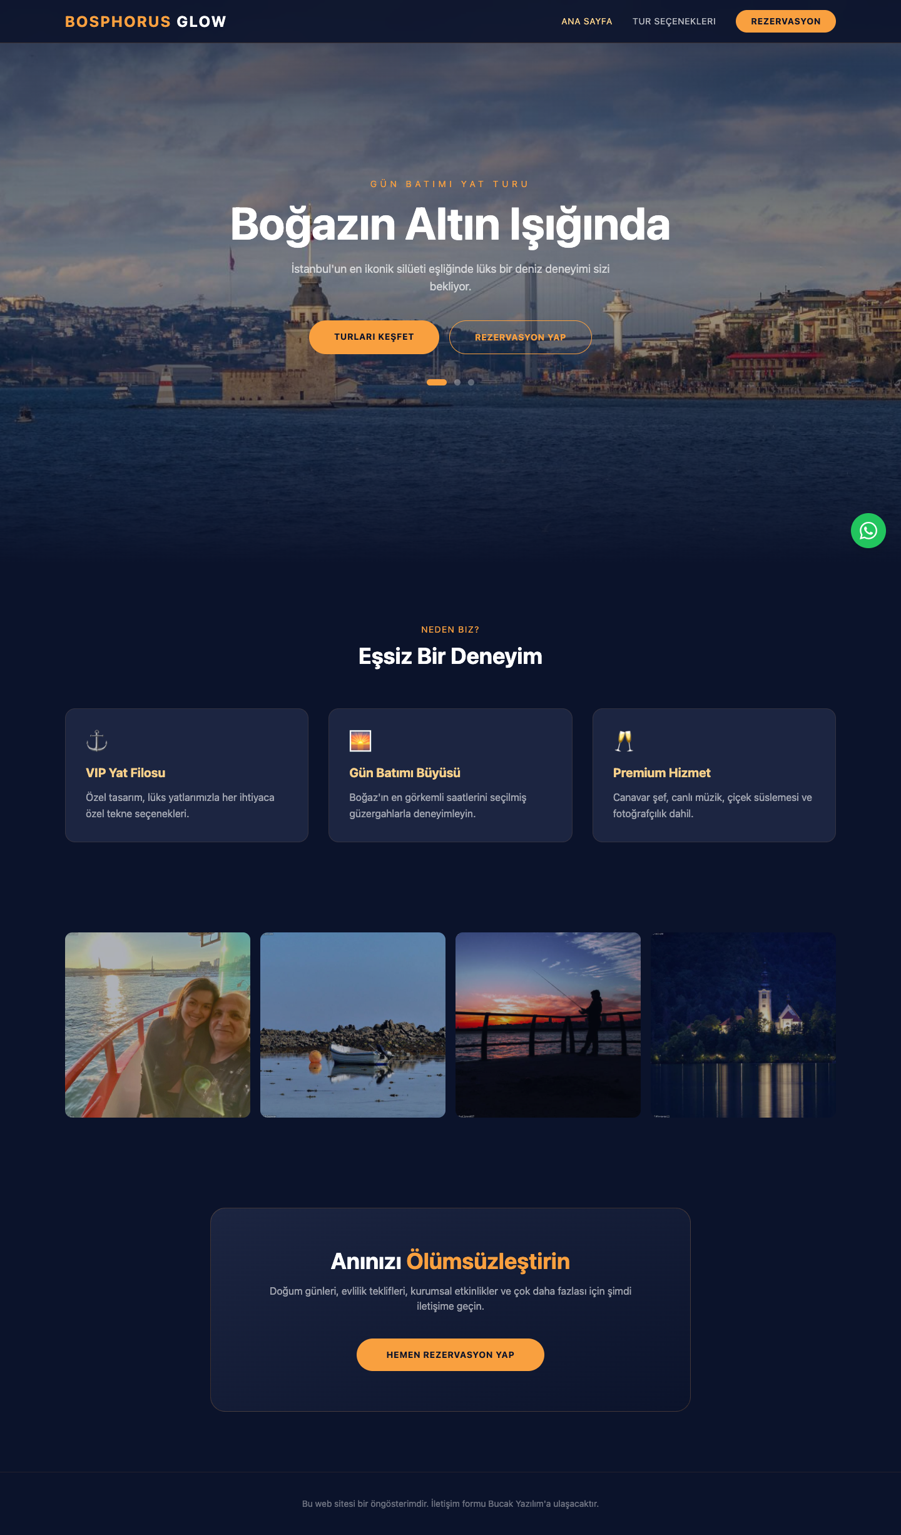901x1535 pixels.
Task: Click the hero subtitle 'İstanbul'un en ikonik silüeti...'
Action: (x=450, y=277)
